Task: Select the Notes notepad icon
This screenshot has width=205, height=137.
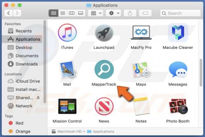Action: 141,106
